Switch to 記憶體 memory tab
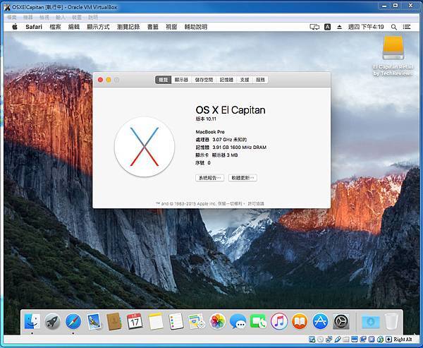The width and height of the screenshot is (423, 348). [226, 80]
